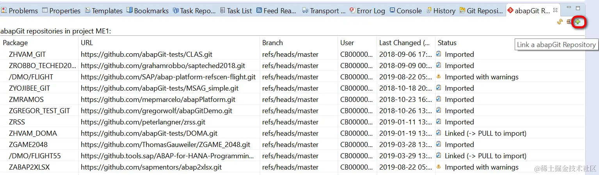The width and height of the screenshot is (599, 175).
Task: Click the Imported status icon for ZHVAM_GIT
Action: pos(439,54)
